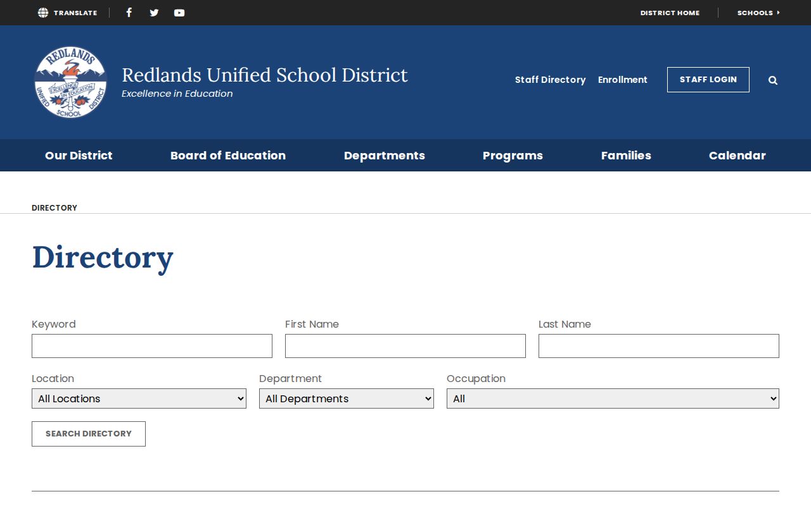Open the Twitter icon link
The width and height of the screenshot is (811, 506).
[154, 13]
